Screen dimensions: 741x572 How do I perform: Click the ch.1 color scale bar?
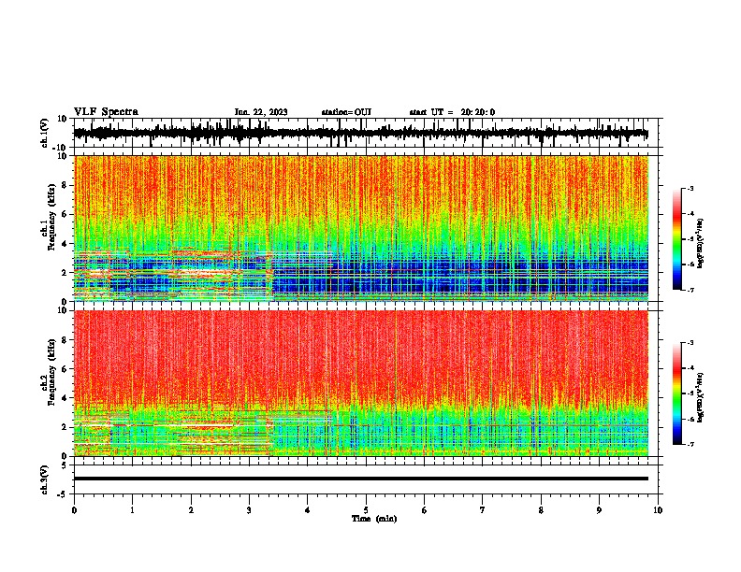[x=676, y=239]
